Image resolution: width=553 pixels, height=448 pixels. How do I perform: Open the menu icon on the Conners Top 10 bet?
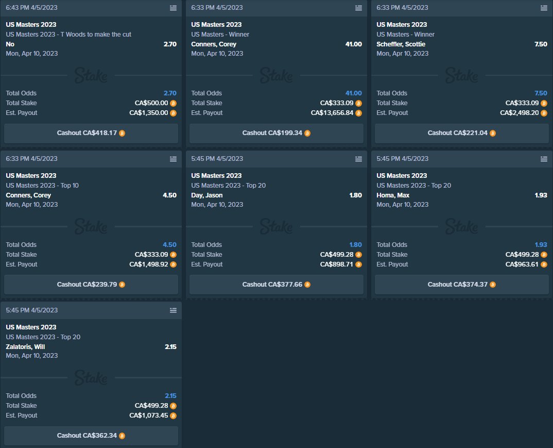(174, 159)
